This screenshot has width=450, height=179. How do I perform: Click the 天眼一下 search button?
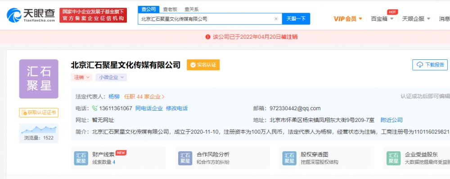[x=296, y=19]
